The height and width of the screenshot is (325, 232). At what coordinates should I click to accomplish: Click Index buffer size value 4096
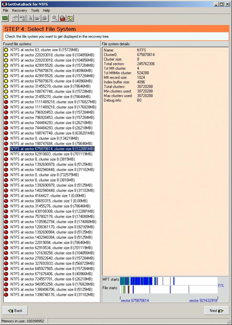[x=141, y=82]
